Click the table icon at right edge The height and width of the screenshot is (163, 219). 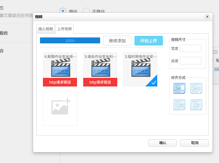(216, 69)
